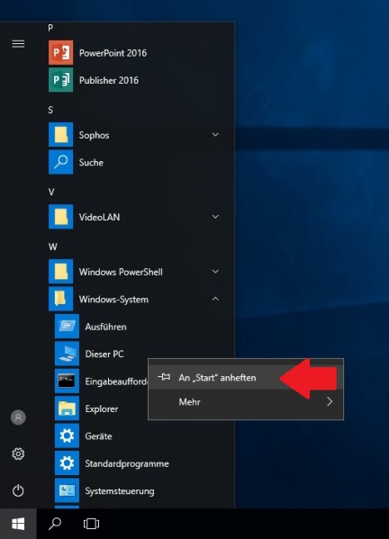Open the Geräte settings entry
The height and width of the screenshot is (539, 389).
pyautogui.click(x=138, y=436)
